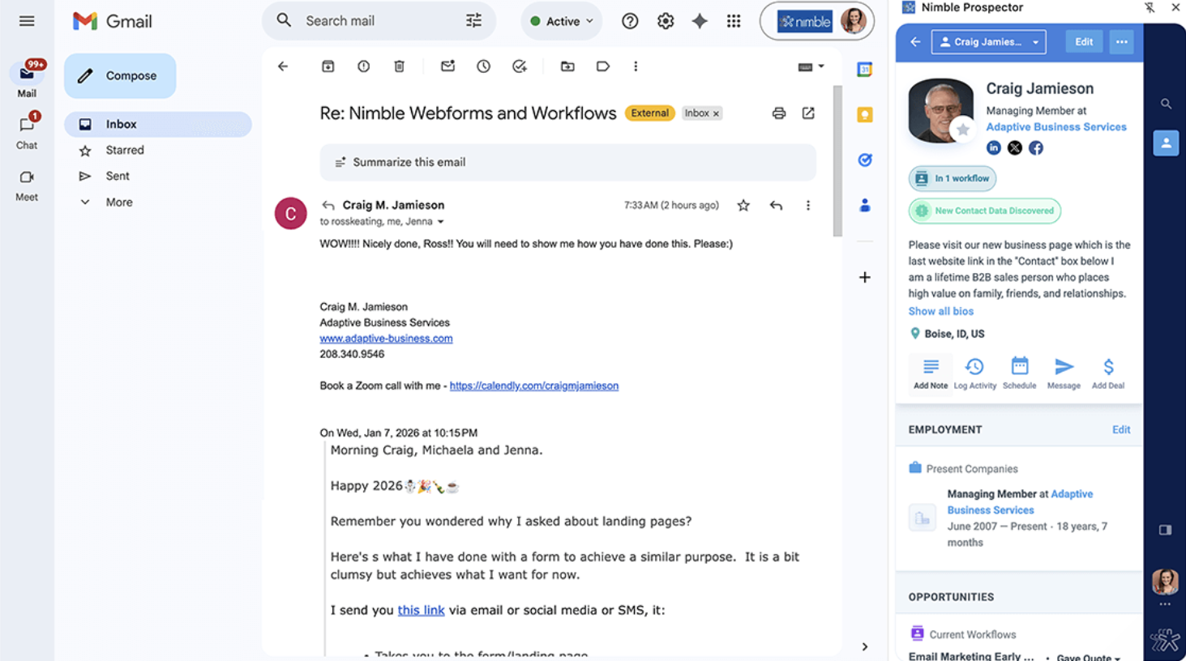This screenshot has height=661, width=1186.
Task: Schedule an event with contact
Action: coord(1019,374)
